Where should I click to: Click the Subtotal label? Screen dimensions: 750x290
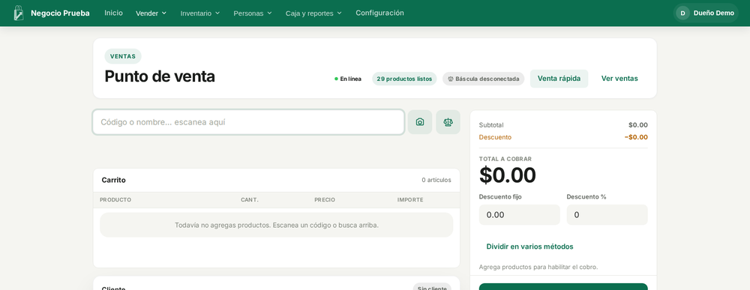click(491, 125)
